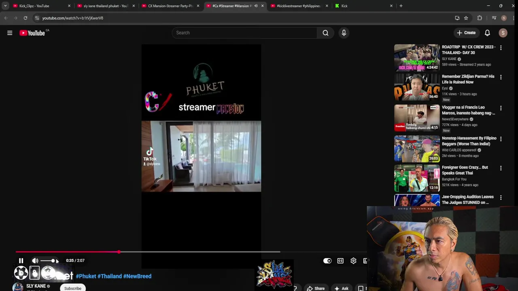This screenshot has width=518, height=291.
Task: Open the notifications bell
Action: (487, 33)
